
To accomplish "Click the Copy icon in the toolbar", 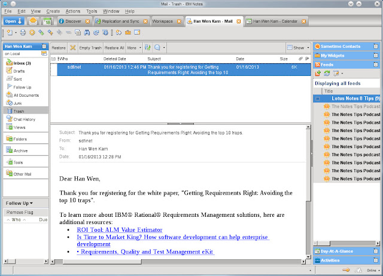I will point(78,32).
